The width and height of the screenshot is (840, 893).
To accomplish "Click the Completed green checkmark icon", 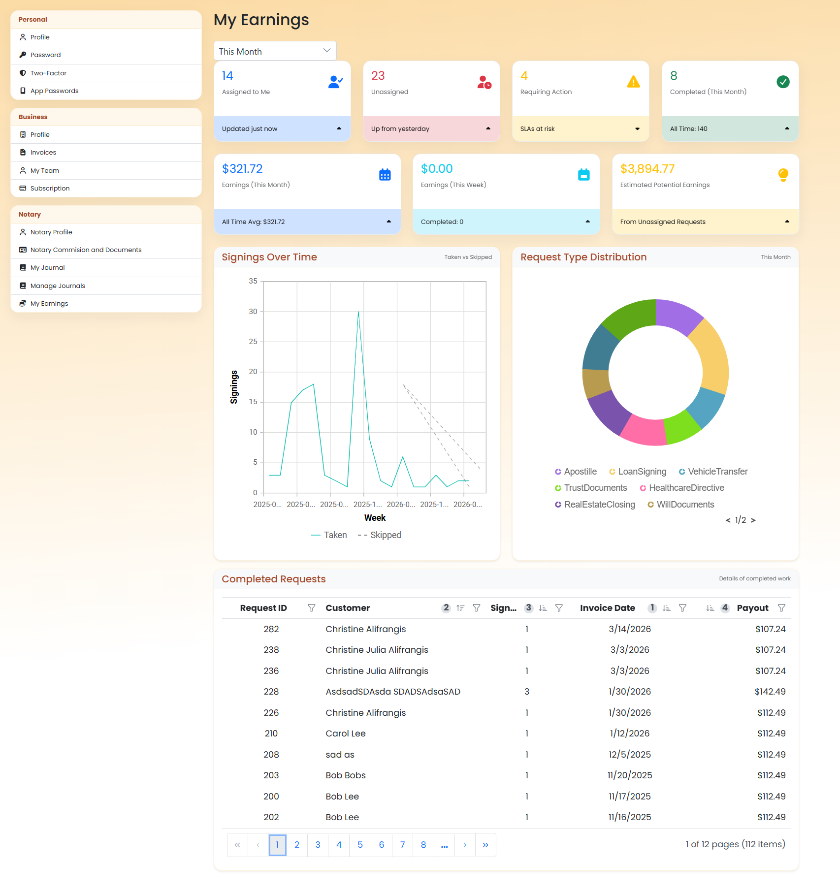I will click(x=783, y=82).
